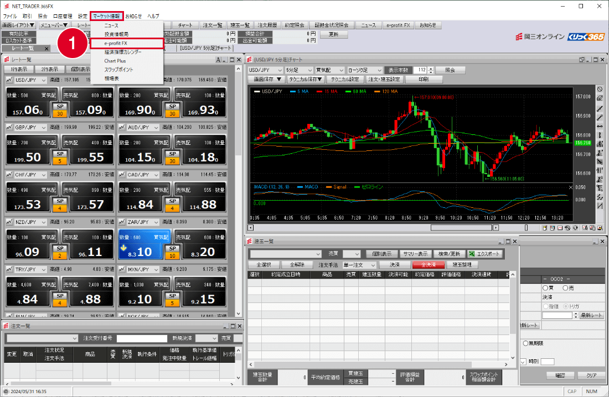Screen dimensions: 609x397
Task: Click the テクニカル設定 button
Action: [344, 79]
